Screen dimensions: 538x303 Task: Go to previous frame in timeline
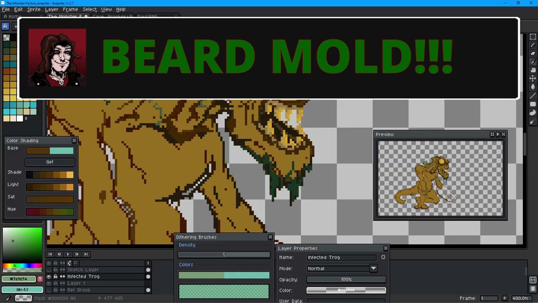click(x=59, y=254)
